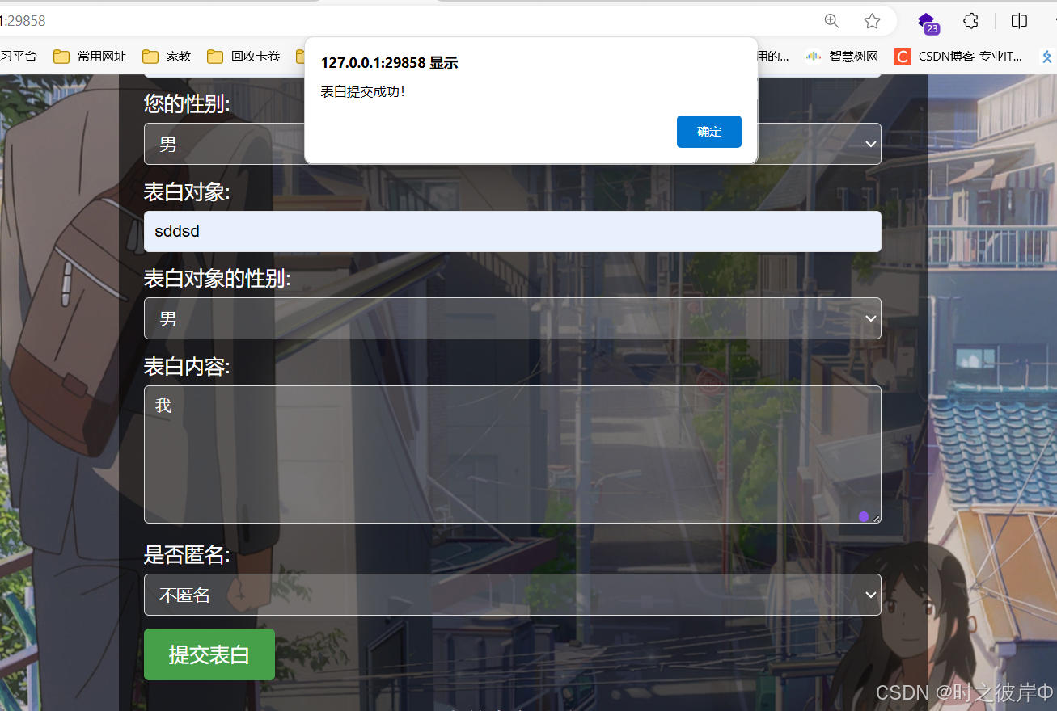Open the 您的性别 dropdown showing 男

coord(513,144)
